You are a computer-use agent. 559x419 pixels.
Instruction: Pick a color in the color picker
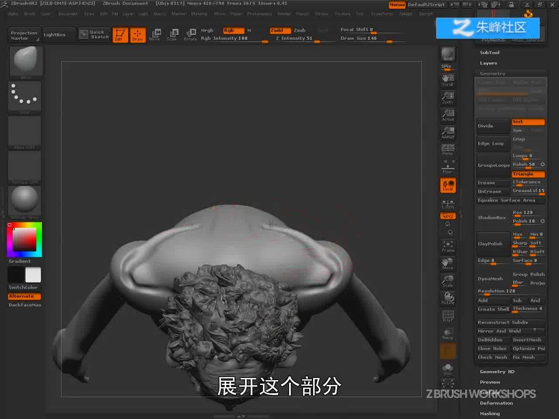[x=24, y=239]
